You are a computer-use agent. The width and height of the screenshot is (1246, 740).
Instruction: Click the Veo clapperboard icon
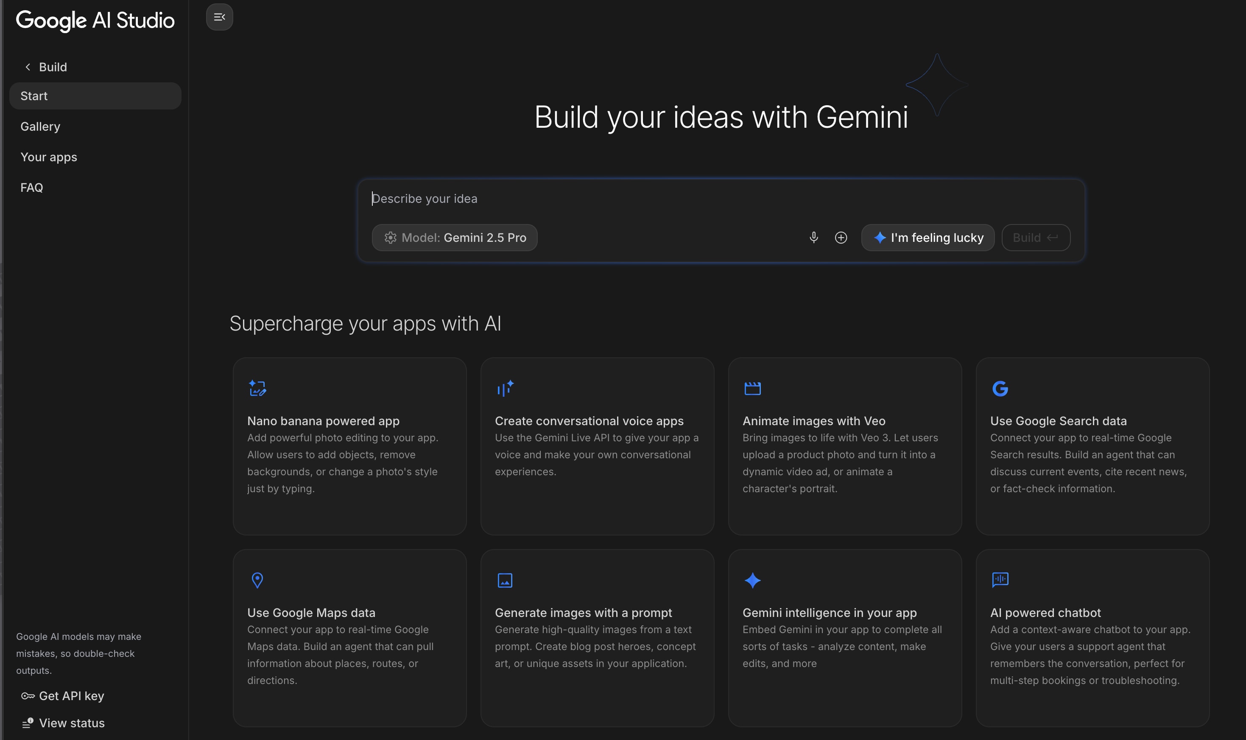click(x=752, y=388)
